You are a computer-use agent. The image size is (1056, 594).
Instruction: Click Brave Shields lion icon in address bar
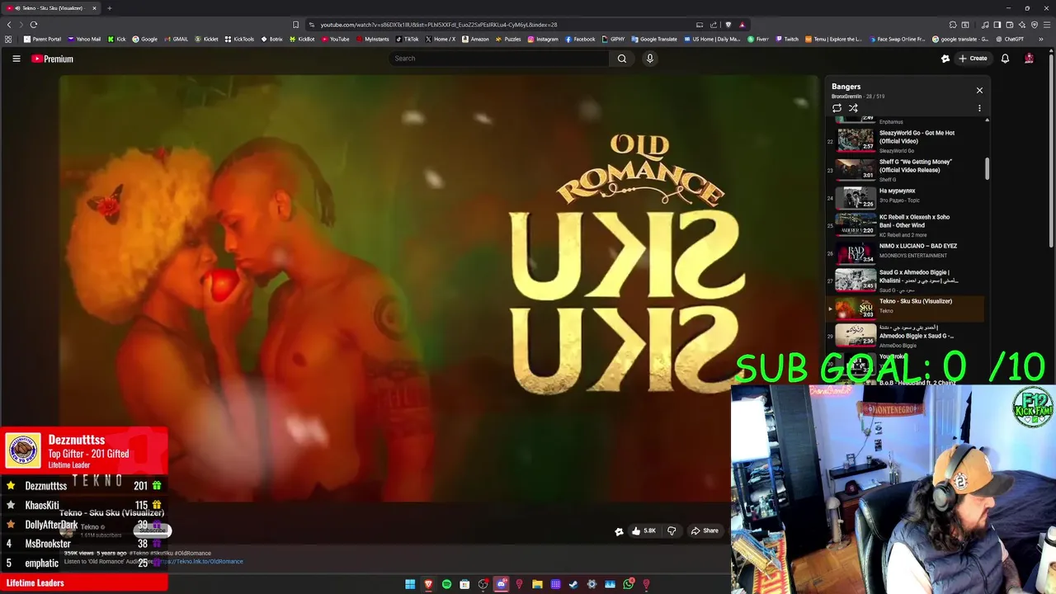coord(728,25)
